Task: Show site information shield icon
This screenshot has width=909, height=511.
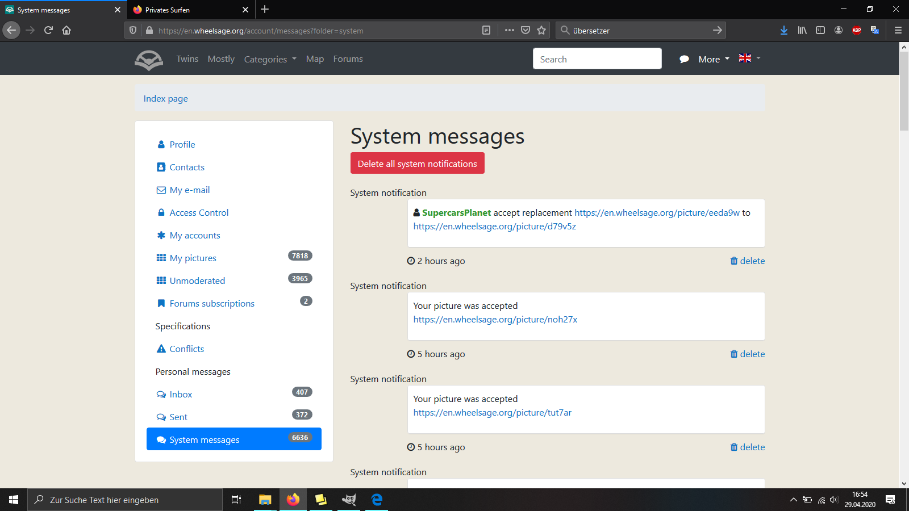Action: point(133,30)
